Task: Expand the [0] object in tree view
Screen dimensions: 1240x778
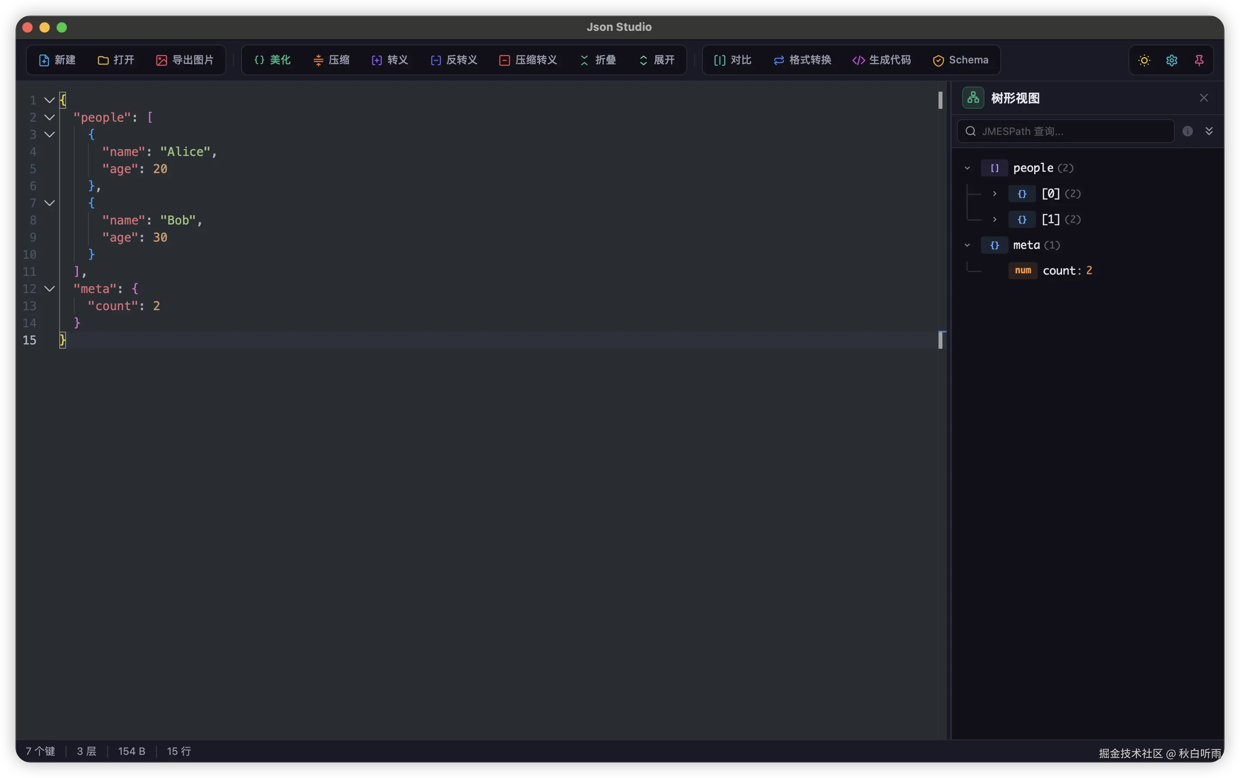Action: (x=994, y=194)
